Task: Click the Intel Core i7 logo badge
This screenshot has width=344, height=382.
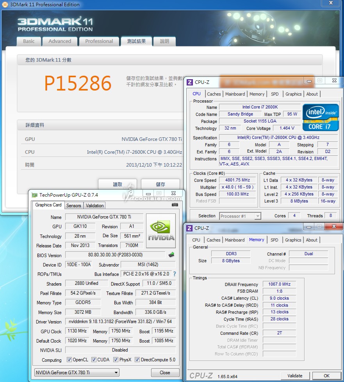Action: (x=321, y=117)
